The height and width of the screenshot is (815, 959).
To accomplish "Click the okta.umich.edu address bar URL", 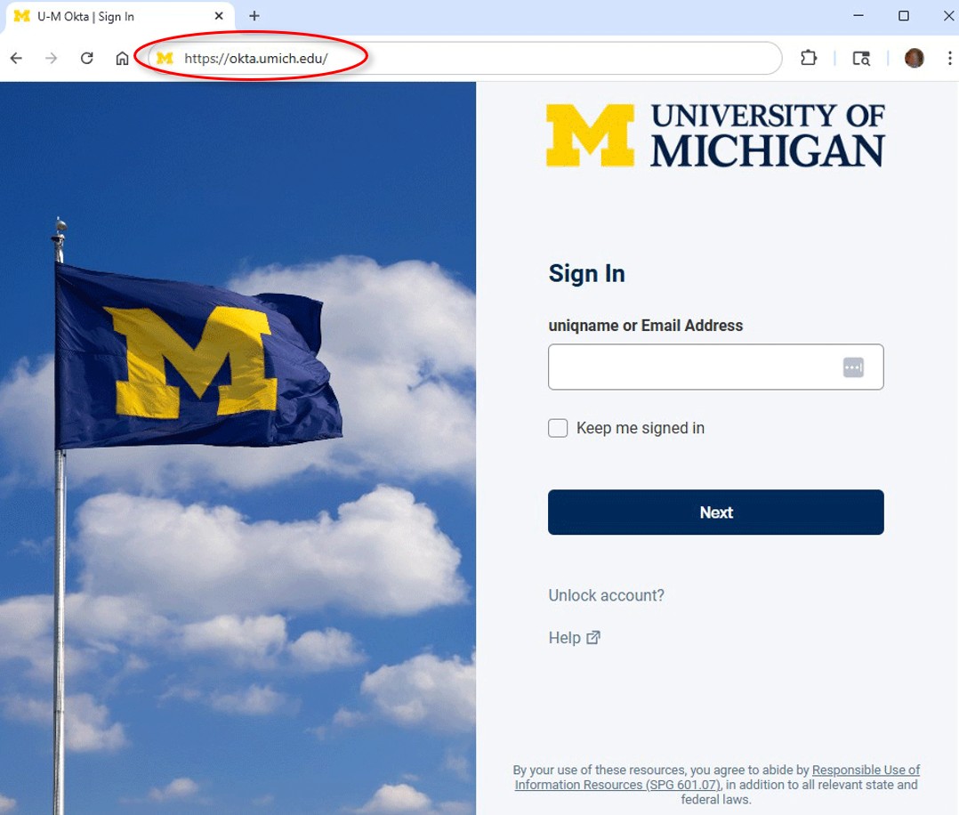I will [256, 58].
